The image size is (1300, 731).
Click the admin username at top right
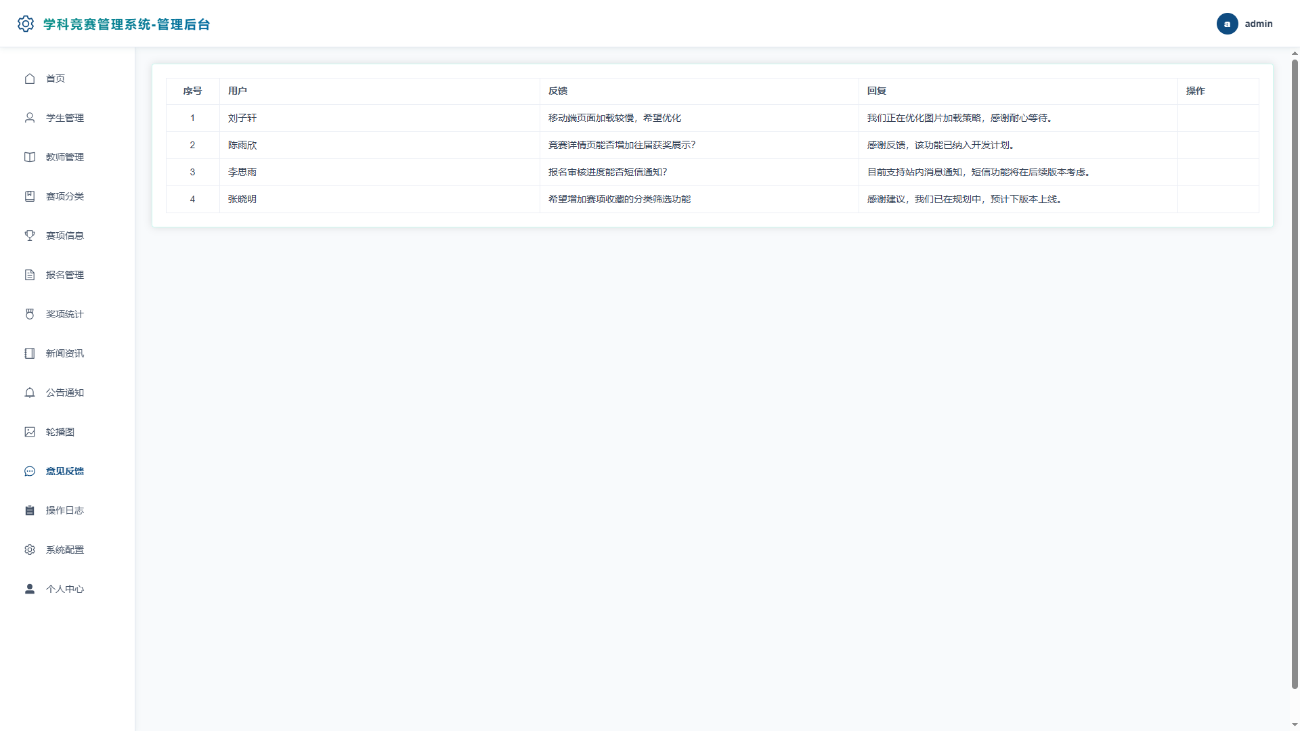point(1259,24)
